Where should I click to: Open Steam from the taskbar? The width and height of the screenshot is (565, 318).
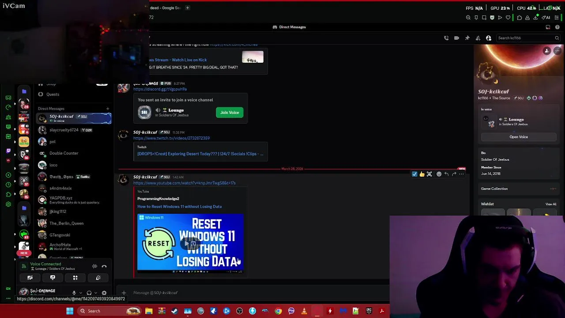[175, 311]
